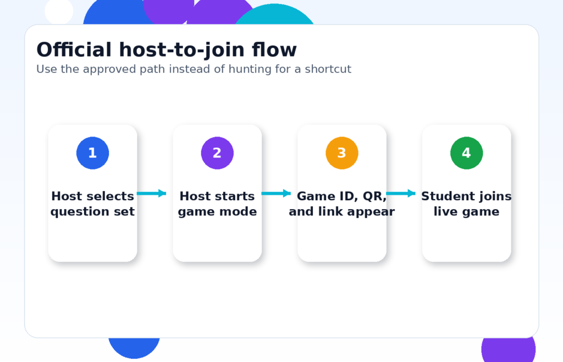Click the blue circle numbered 1

coord(92,153)
